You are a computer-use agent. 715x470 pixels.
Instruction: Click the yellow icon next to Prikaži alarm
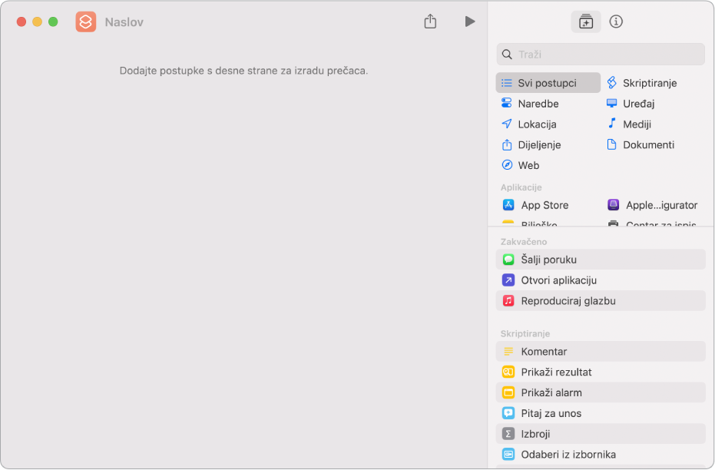[x=508, y=392]
